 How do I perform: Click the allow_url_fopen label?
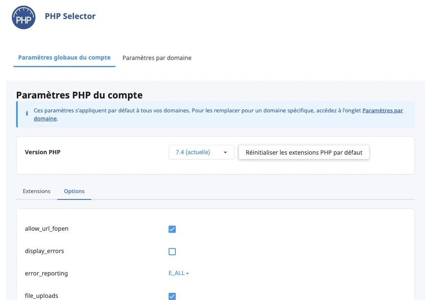point(47,229)
